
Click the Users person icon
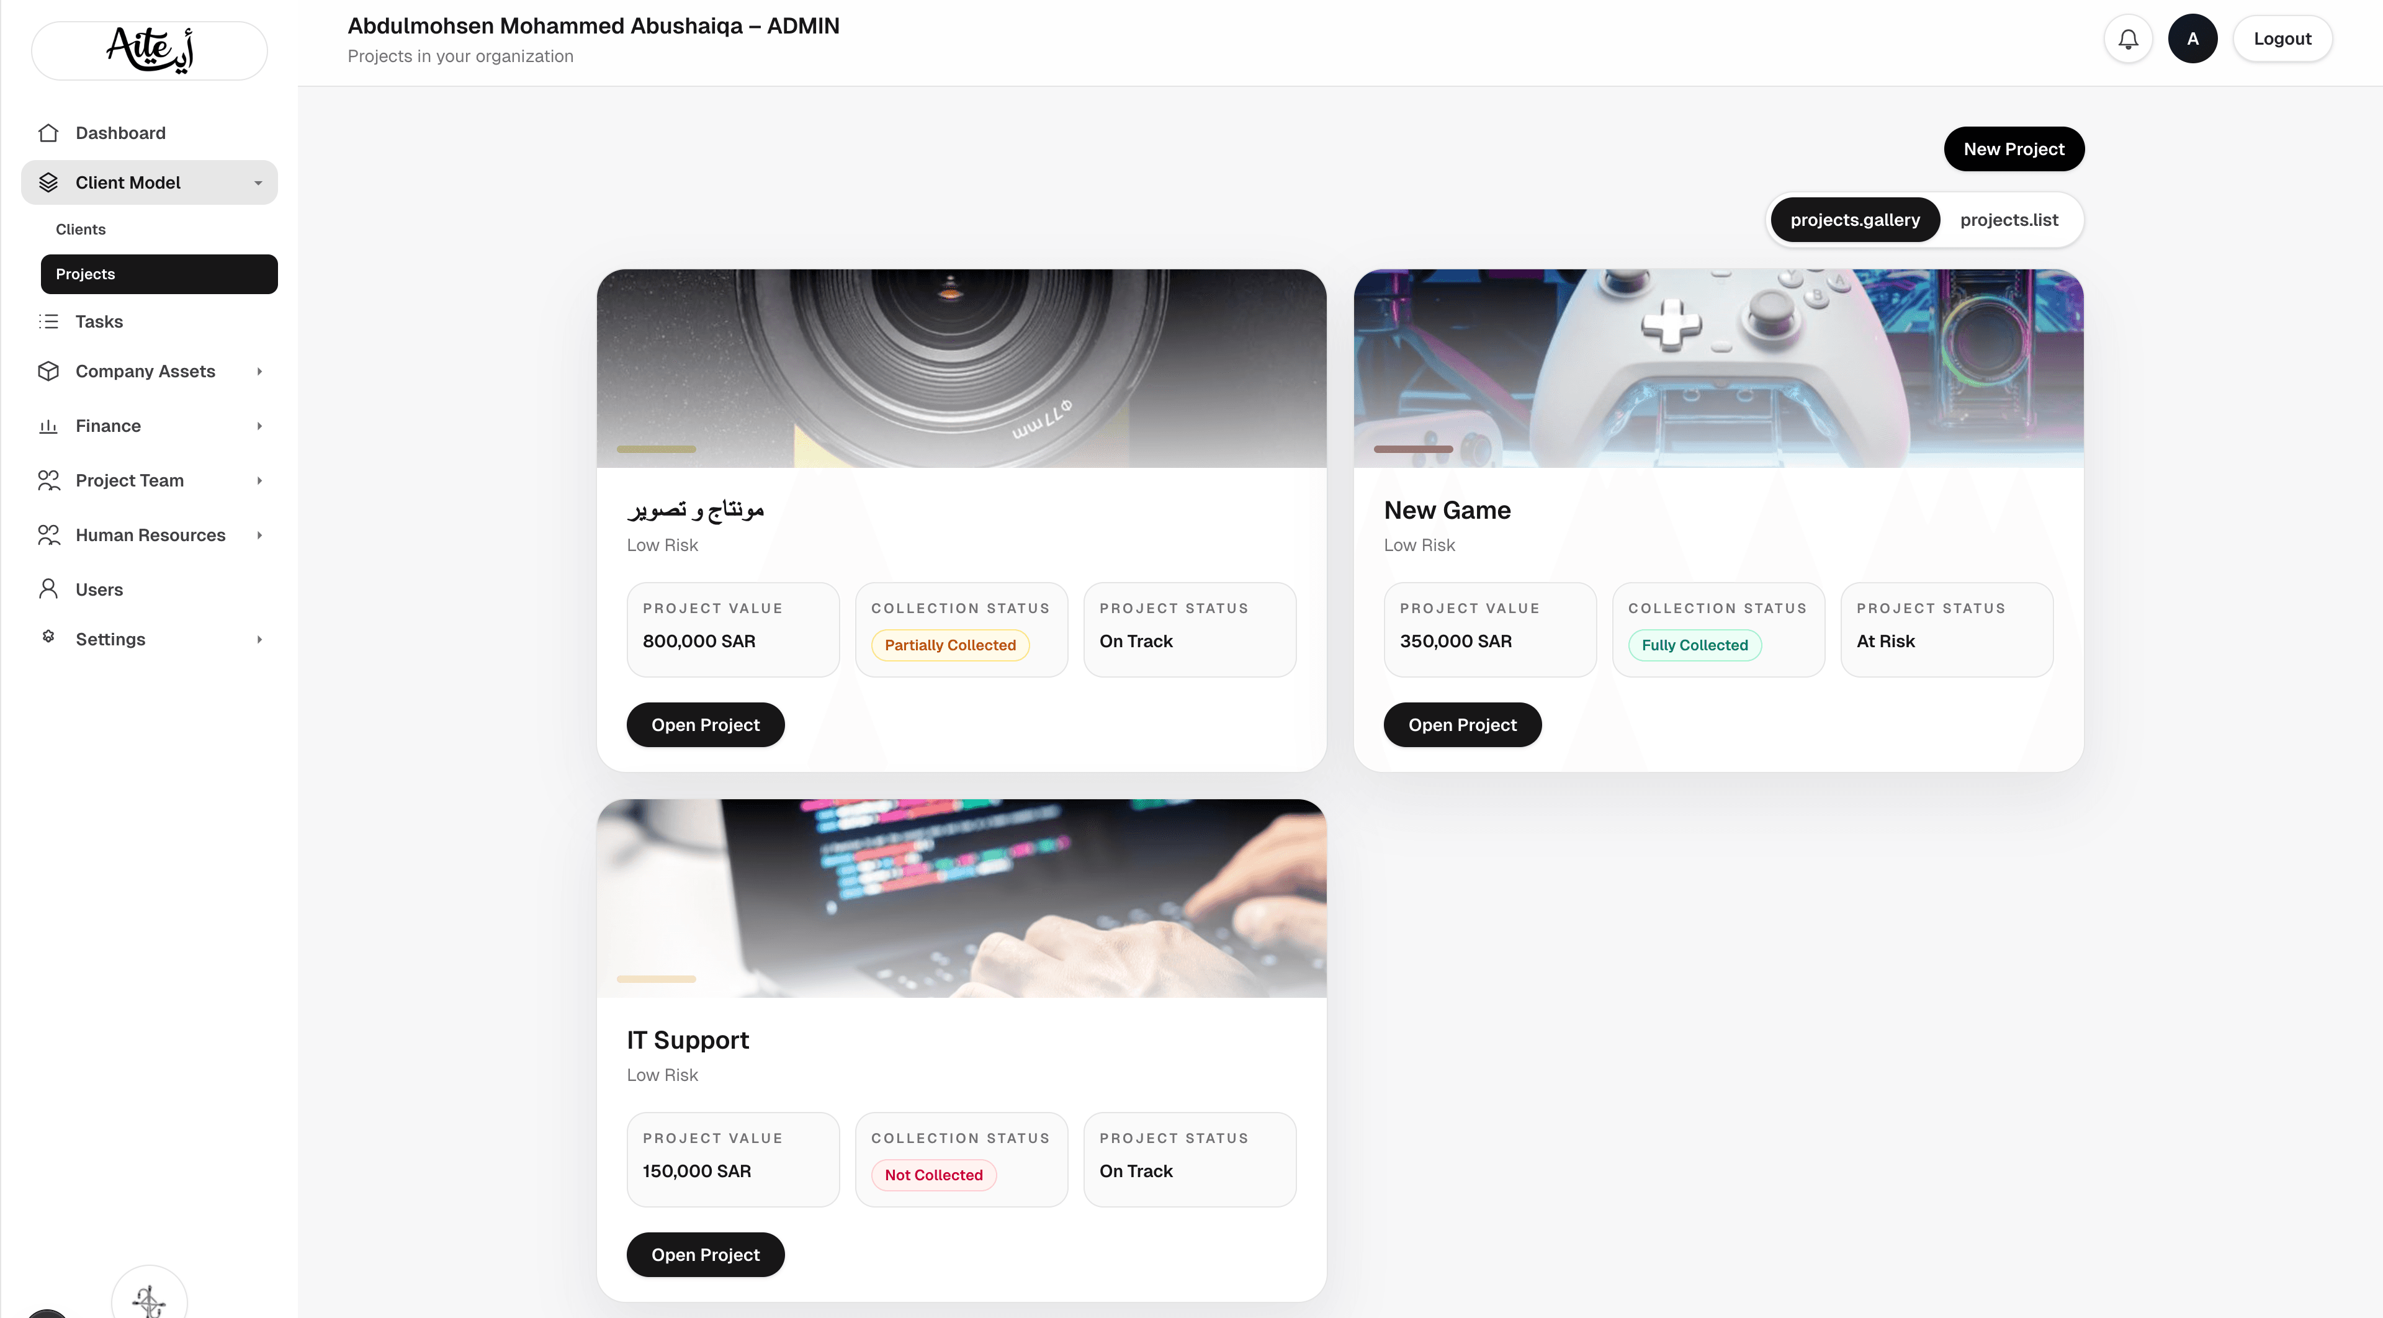pos(49,589)
